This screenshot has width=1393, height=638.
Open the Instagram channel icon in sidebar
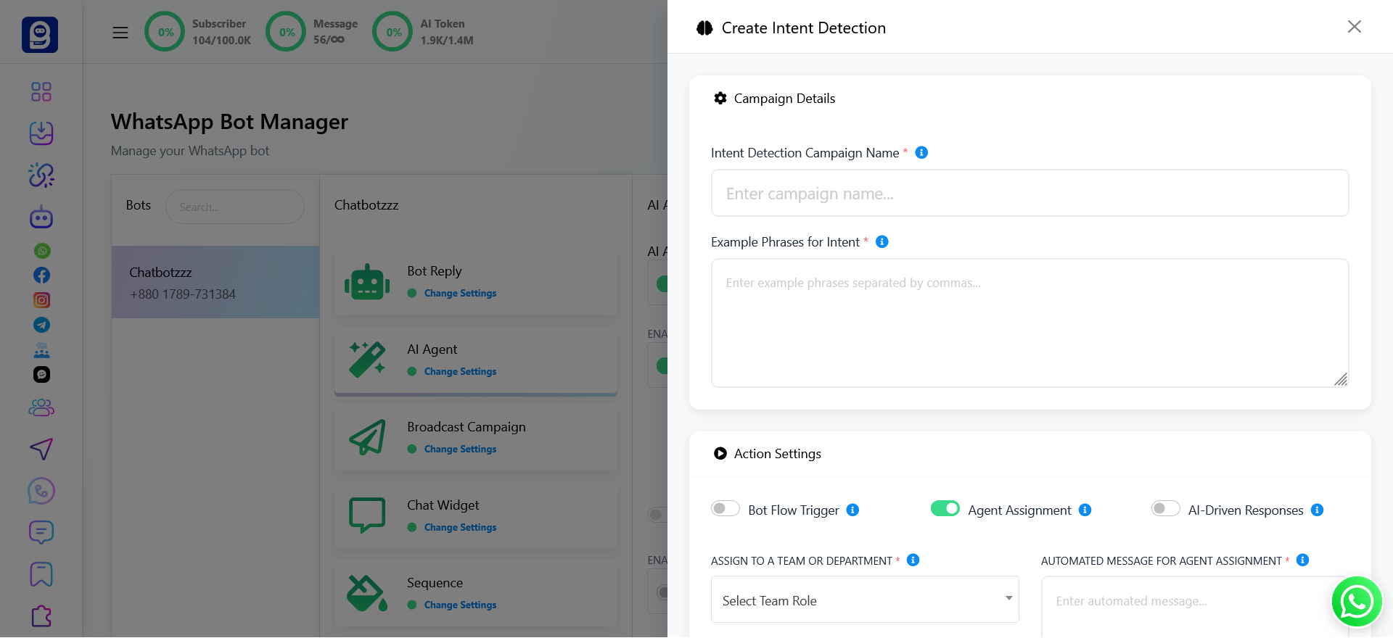(x=42, y=300)
